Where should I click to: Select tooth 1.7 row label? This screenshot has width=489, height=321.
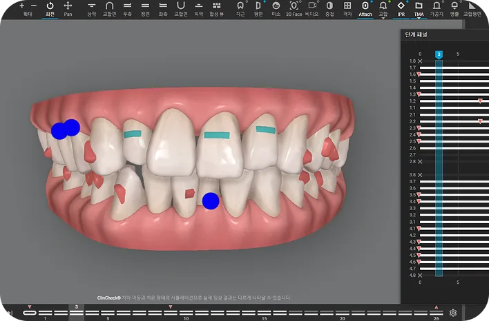pyautogui.click(x=412, y=68)
